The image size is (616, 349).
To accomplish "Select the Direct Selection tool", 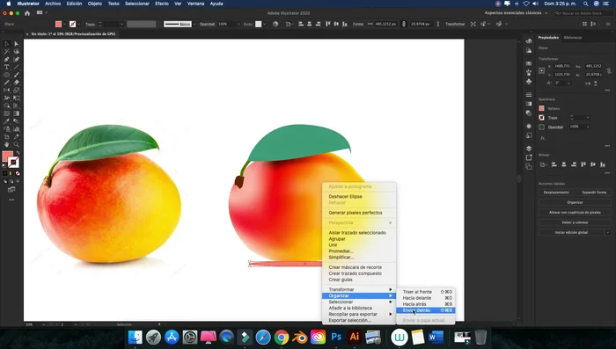I will [x=16, y=44].
